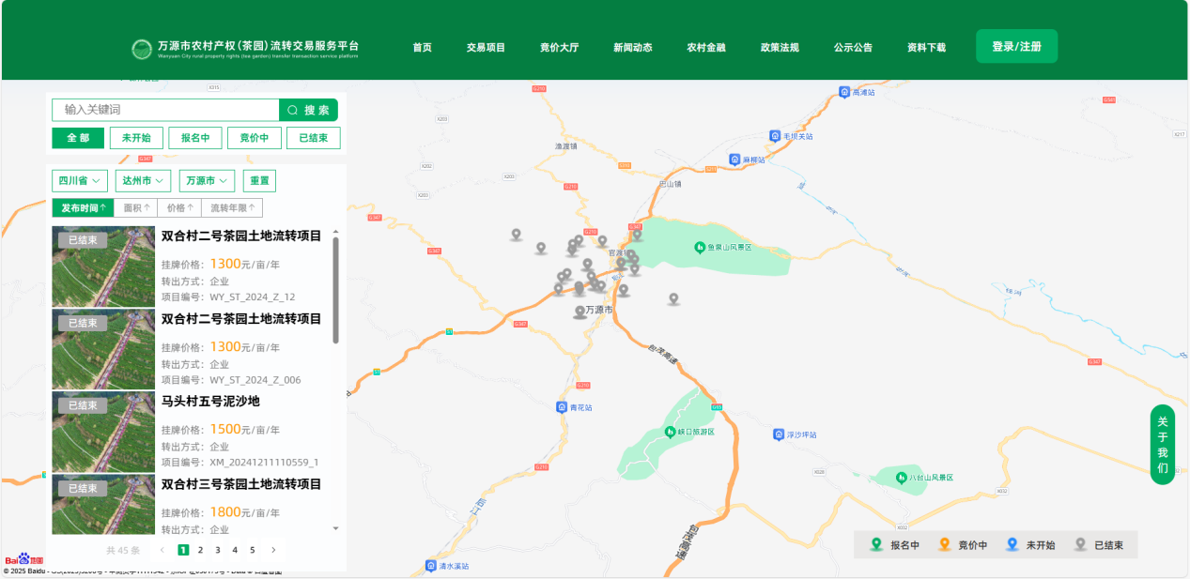Open the 双合村三号茶园土地流转项目 listing title
Screen dimensions: 1190x579
[x=241, y=484]
